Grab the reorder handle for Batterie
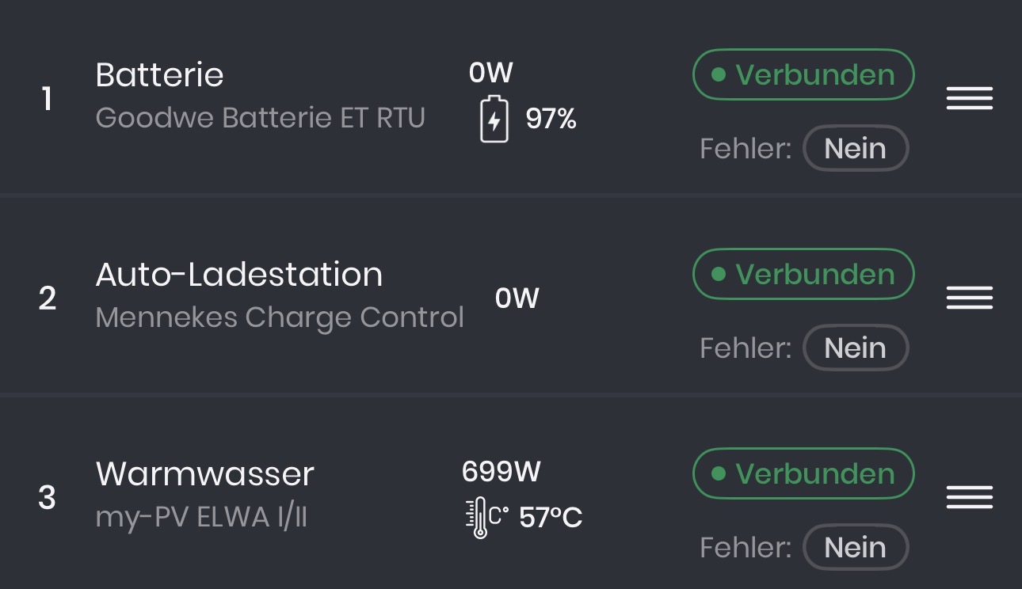The image size is (1022, 589). click(x=970, y=98)
